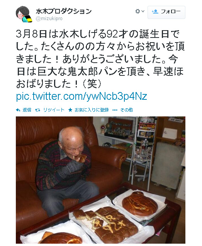
Task: Click the add-person follow icon
Action: tap(155, 12)
